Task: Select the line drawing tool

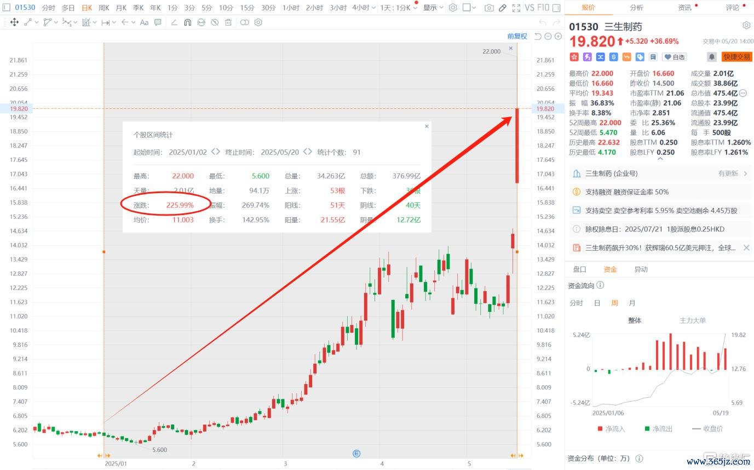Action: tap(28, 22)
